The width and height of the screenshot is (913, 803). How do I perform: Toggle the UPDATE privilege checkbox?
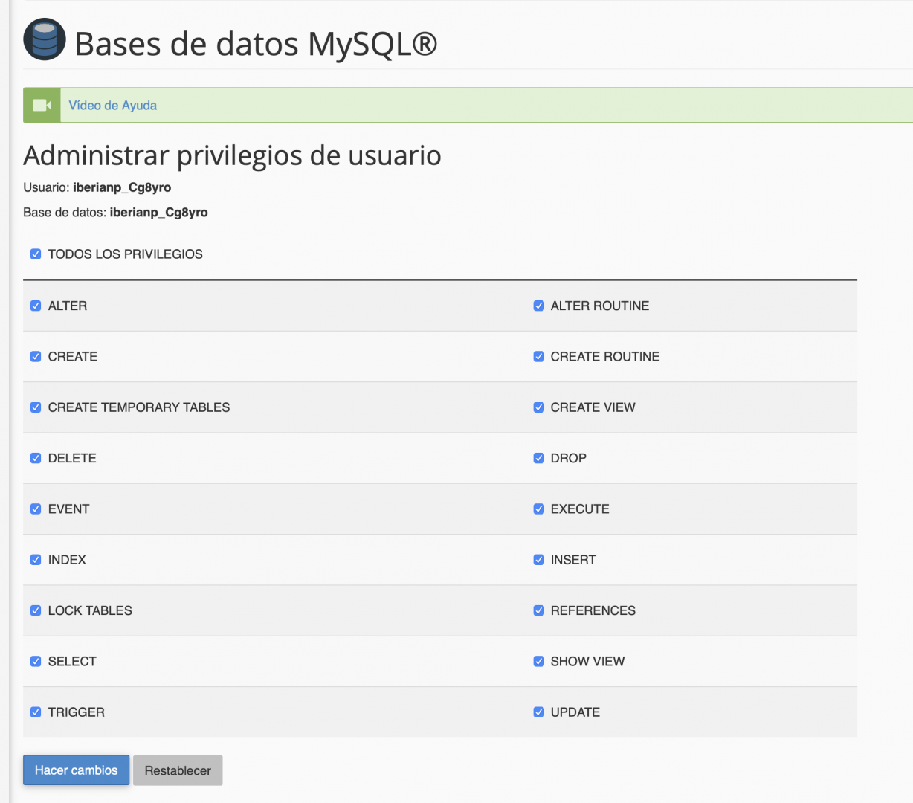pos(539,712)
